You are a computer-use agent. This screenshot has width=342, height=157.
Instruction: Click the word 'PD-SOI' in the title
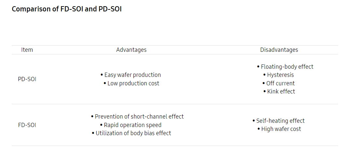(x=110, y=9)
